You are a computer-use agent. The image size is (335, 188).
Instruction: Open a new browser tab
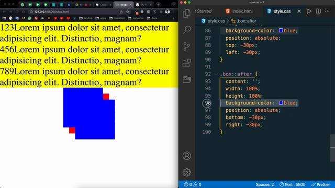158,5
